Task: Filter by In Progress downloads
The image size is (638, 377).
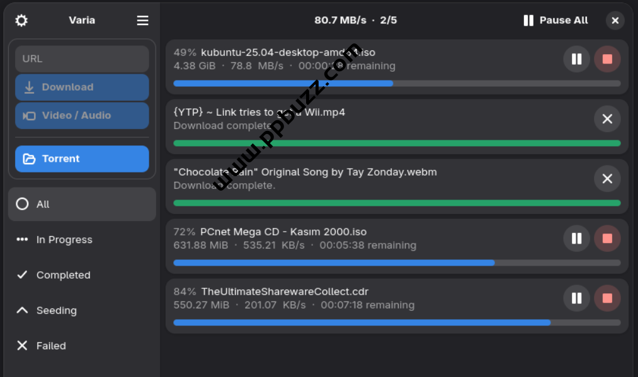Action: (82, 240)
